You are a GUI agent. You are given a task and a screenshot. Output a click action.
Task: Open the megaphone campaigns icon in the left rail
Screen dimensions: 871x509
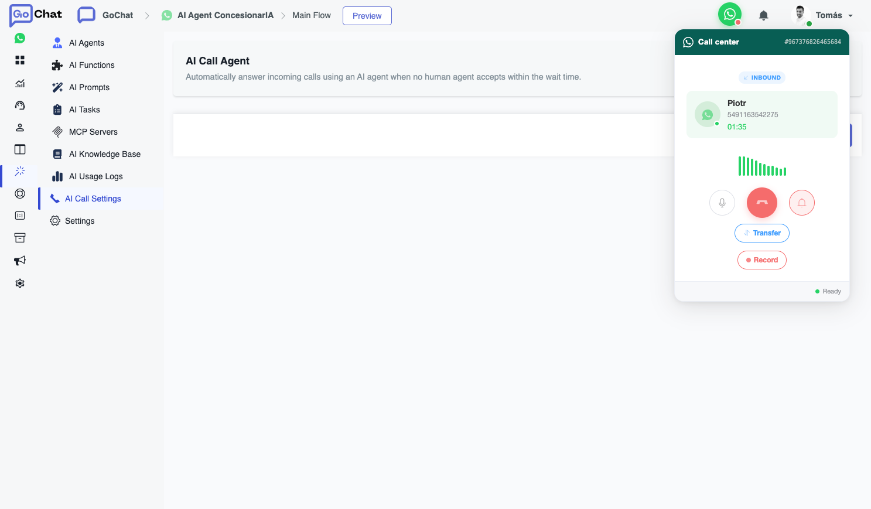20,261
